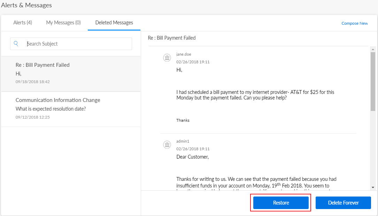Image resolution: width=378 pixels, height=216 pixels.
Task: Click the Alerts & Messages page heading
Action: (x=26, y=5)
